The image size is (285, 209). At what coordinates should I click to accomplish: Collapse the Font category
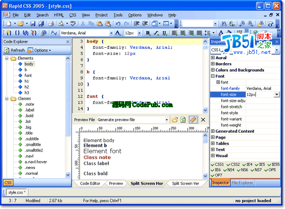(213, 76)
